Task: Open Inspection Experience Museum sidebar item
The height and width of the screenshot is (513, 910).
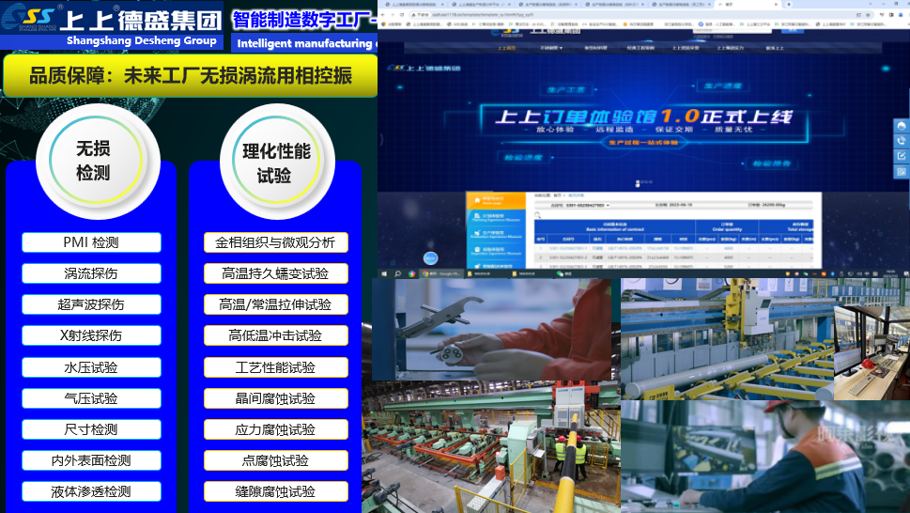Action: click(496, 251)
